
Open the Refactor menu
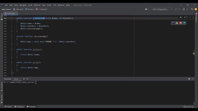(37, 5)
